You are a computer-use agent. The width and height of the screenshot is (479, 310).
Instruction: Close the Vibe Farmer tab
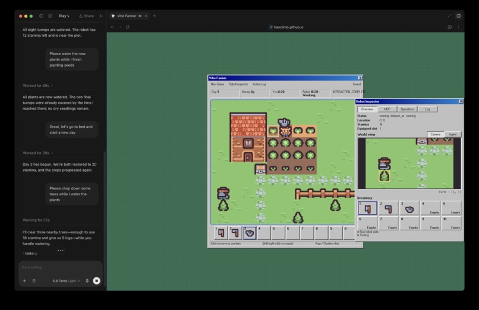146,16
